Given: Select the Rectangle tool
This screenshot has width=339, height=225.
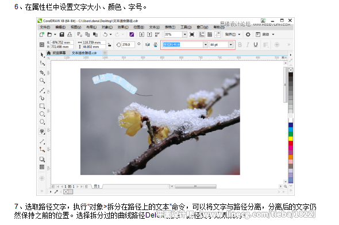Looking at the screenshot, I should (x=42, y=106).
